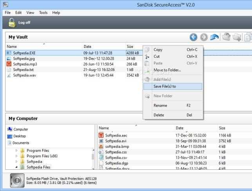The height and width of the screenshot is (191, 252).
Task: Select Softpedia.txt in My Vault
Action: (23, 70)
